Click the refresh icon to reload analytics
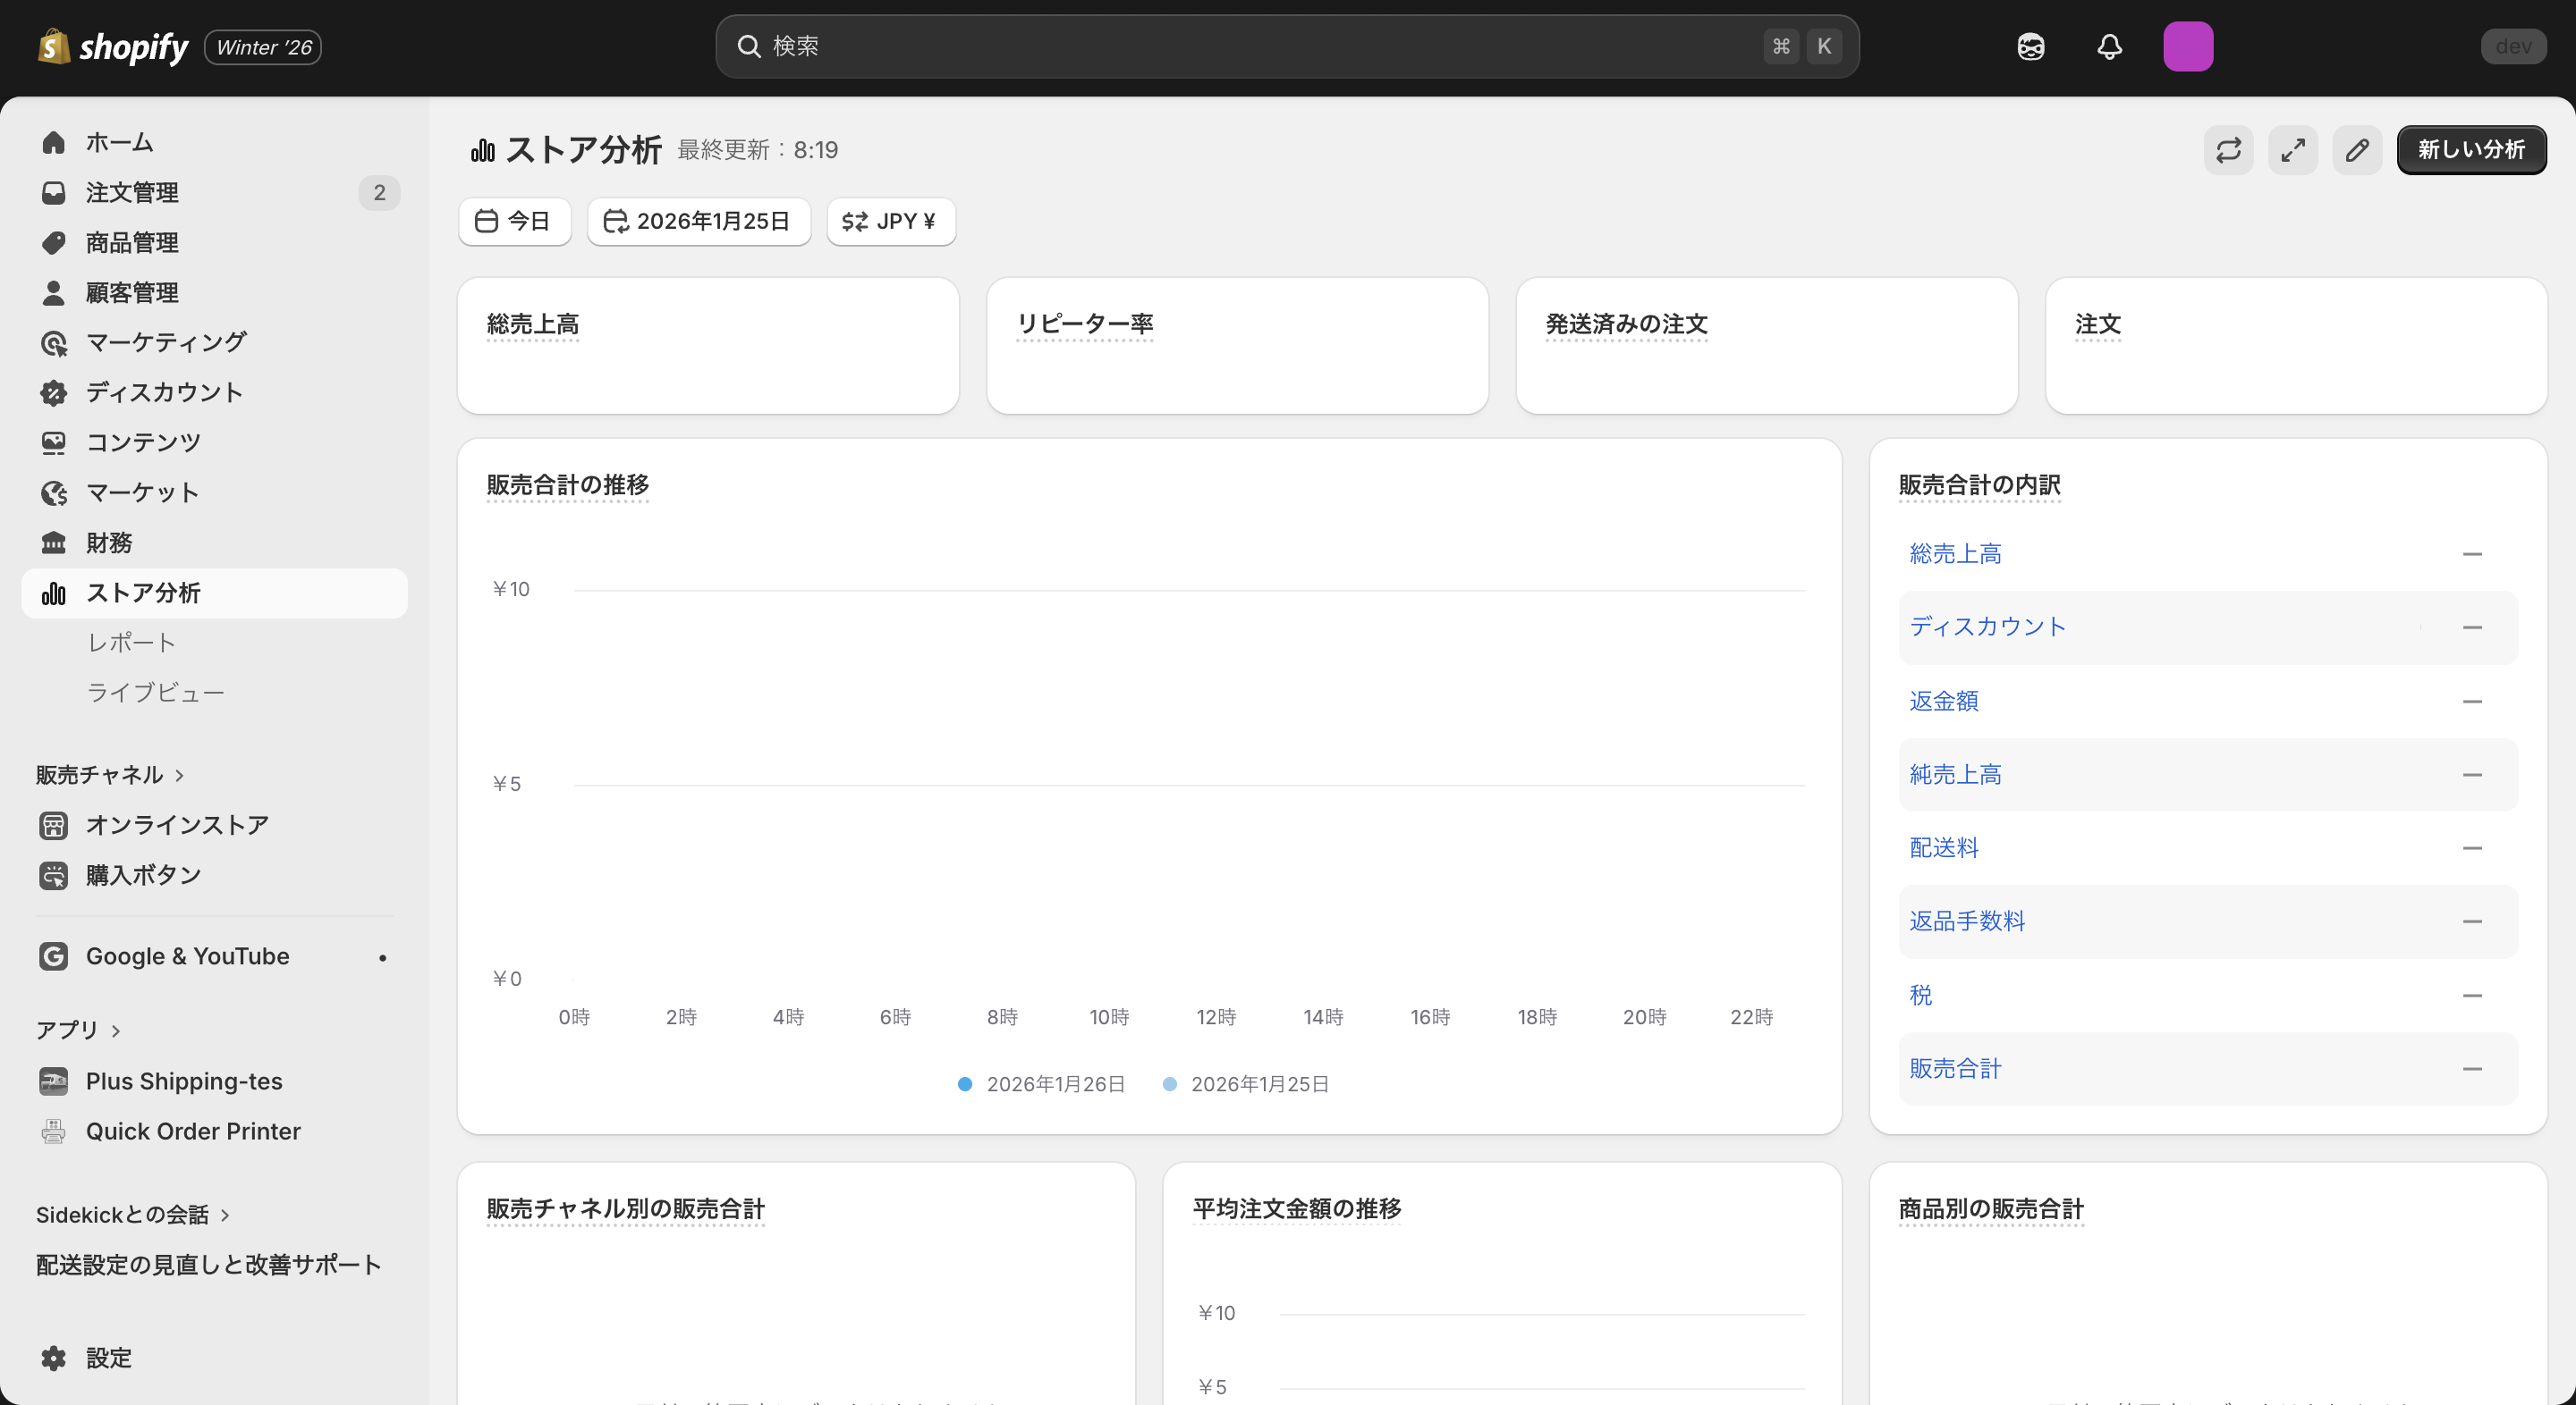The image size is (2576, 1405). [x=2228, y=150]
